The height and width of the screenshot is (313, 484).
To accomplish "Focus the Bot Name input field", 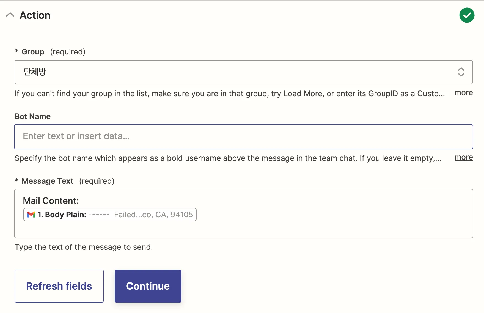I will click(x=243, y=137).
